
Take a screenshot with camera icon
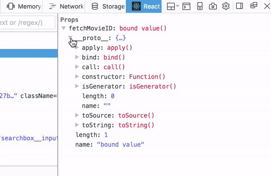click(x=213, y=6)
